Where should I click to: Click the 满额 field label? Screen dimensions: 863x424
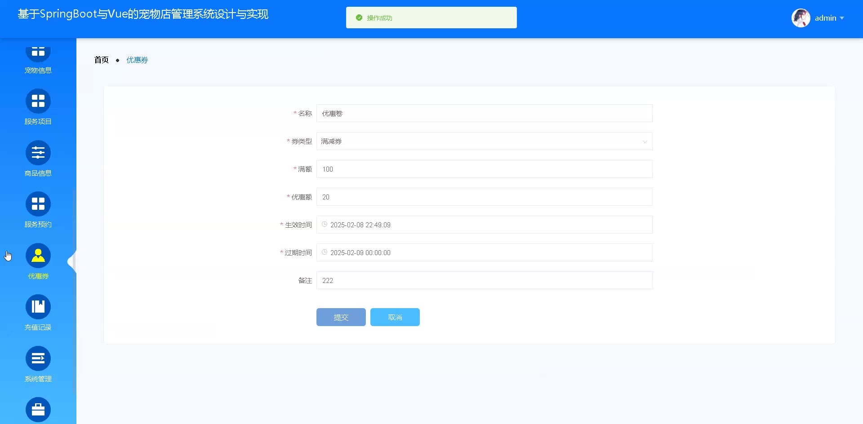click(x=305, y=169)
